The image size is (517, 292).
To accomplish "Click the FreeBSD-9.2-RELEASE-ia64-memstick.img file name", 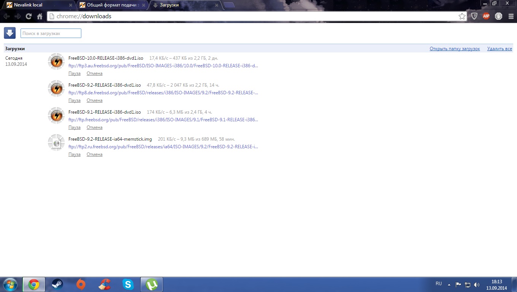I will pos(110,139).
